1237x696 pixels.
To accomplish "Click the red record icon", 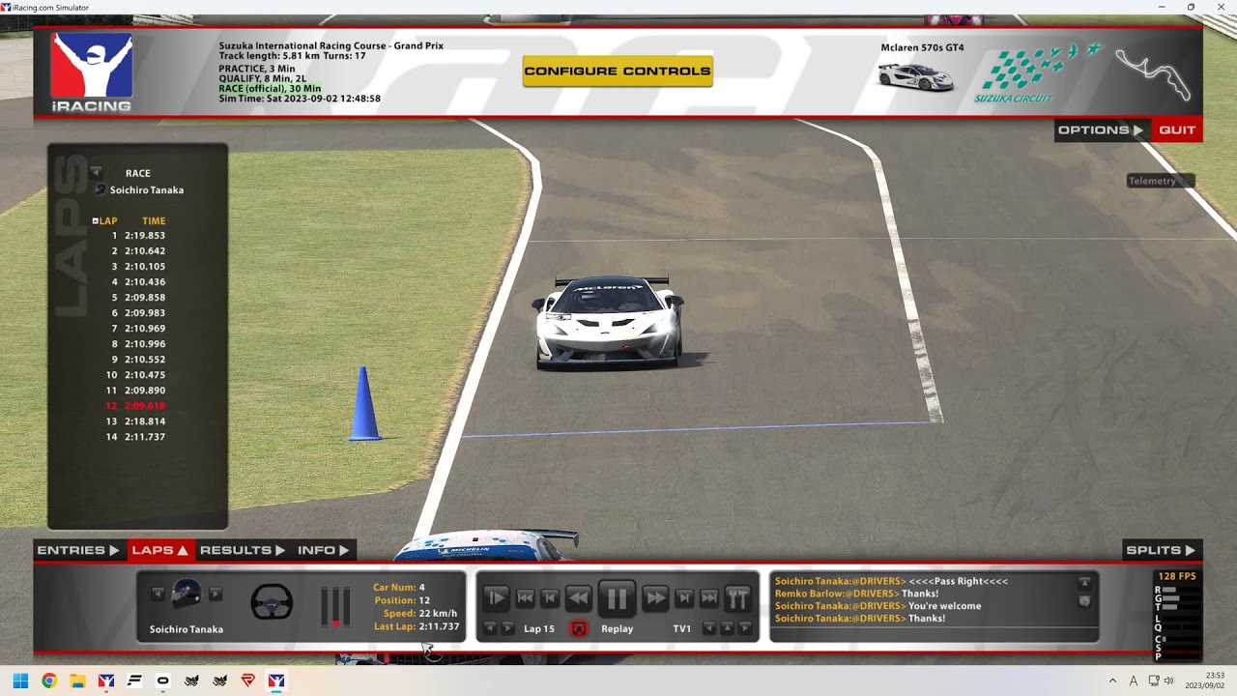I will (579, 628).
